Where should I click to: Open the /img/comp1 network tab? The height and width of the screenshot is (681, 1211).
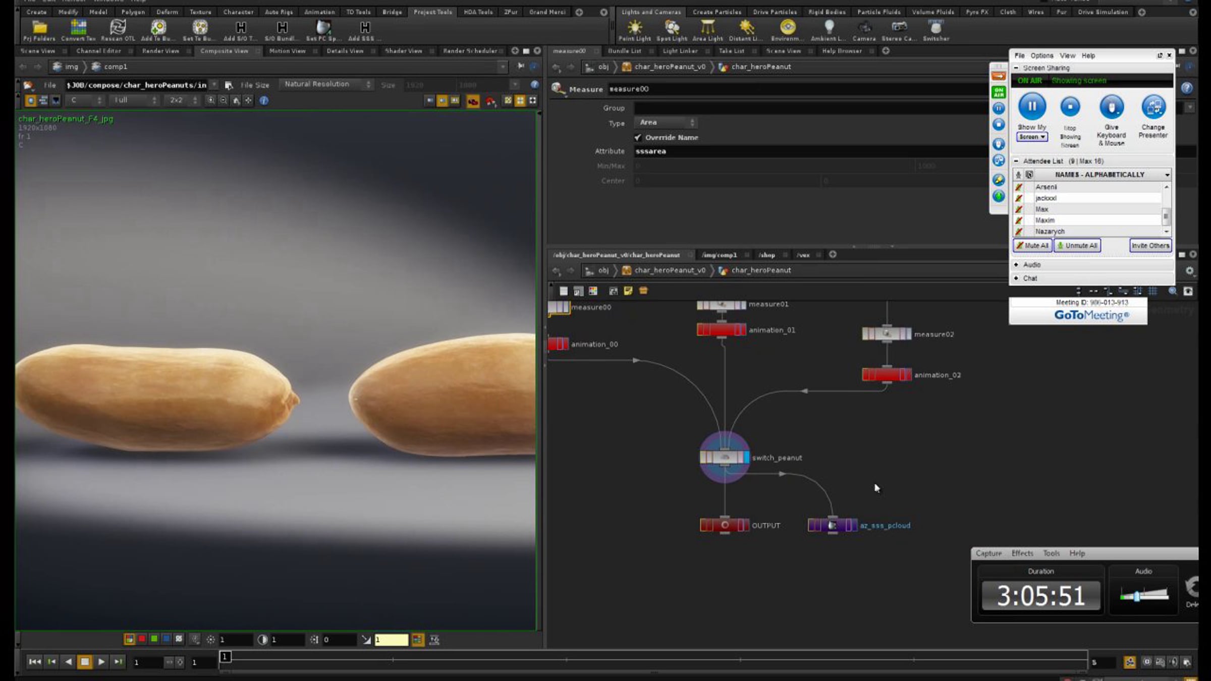[x=719, y=255]
